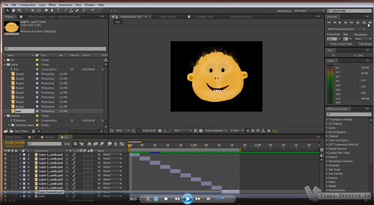Viewport: 374px width, 205px height.
Task: Open the Composition menu
Action: pyautogui.click(x=28, y=5)
